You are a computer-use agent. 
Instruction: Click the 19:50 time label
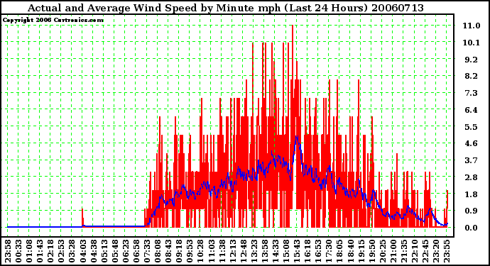(371, 251)
